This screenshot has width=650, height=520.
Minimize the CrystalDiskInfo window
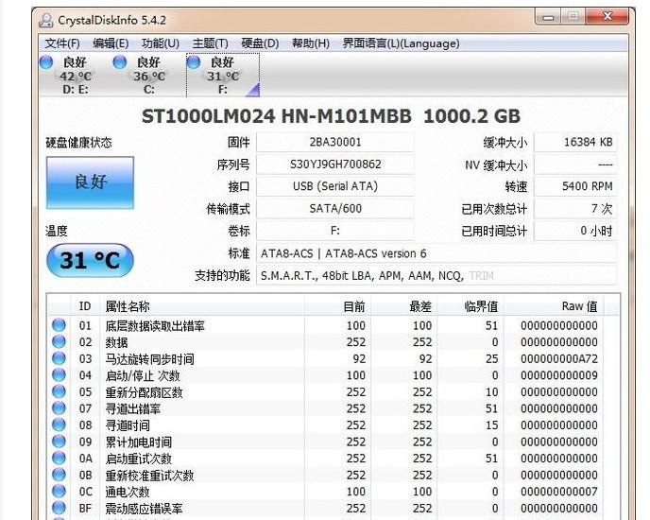[x=548, y=17]
